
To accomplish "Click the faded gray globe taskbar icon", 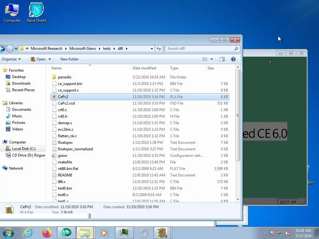I will (x=143, y=233).
